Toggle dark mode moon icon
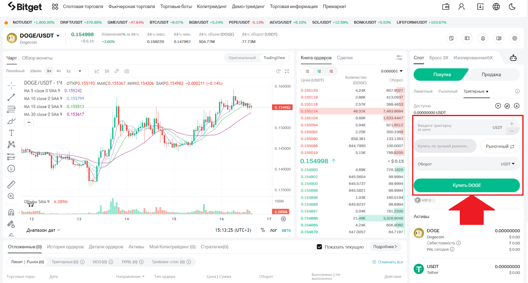This screenshot has height=283, width=528. (x=512, y=7)
